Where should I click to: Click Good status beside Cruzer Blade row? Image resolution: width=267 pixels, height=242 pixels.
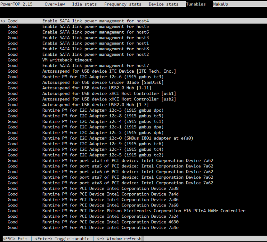(x=13, y=82)
